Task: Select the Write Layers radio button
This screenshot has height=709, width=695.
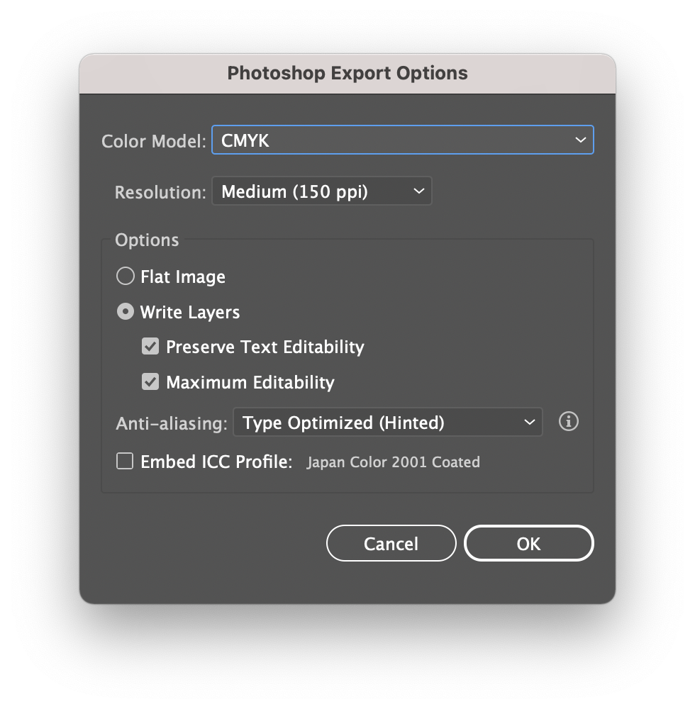Action: coord(126,311)
